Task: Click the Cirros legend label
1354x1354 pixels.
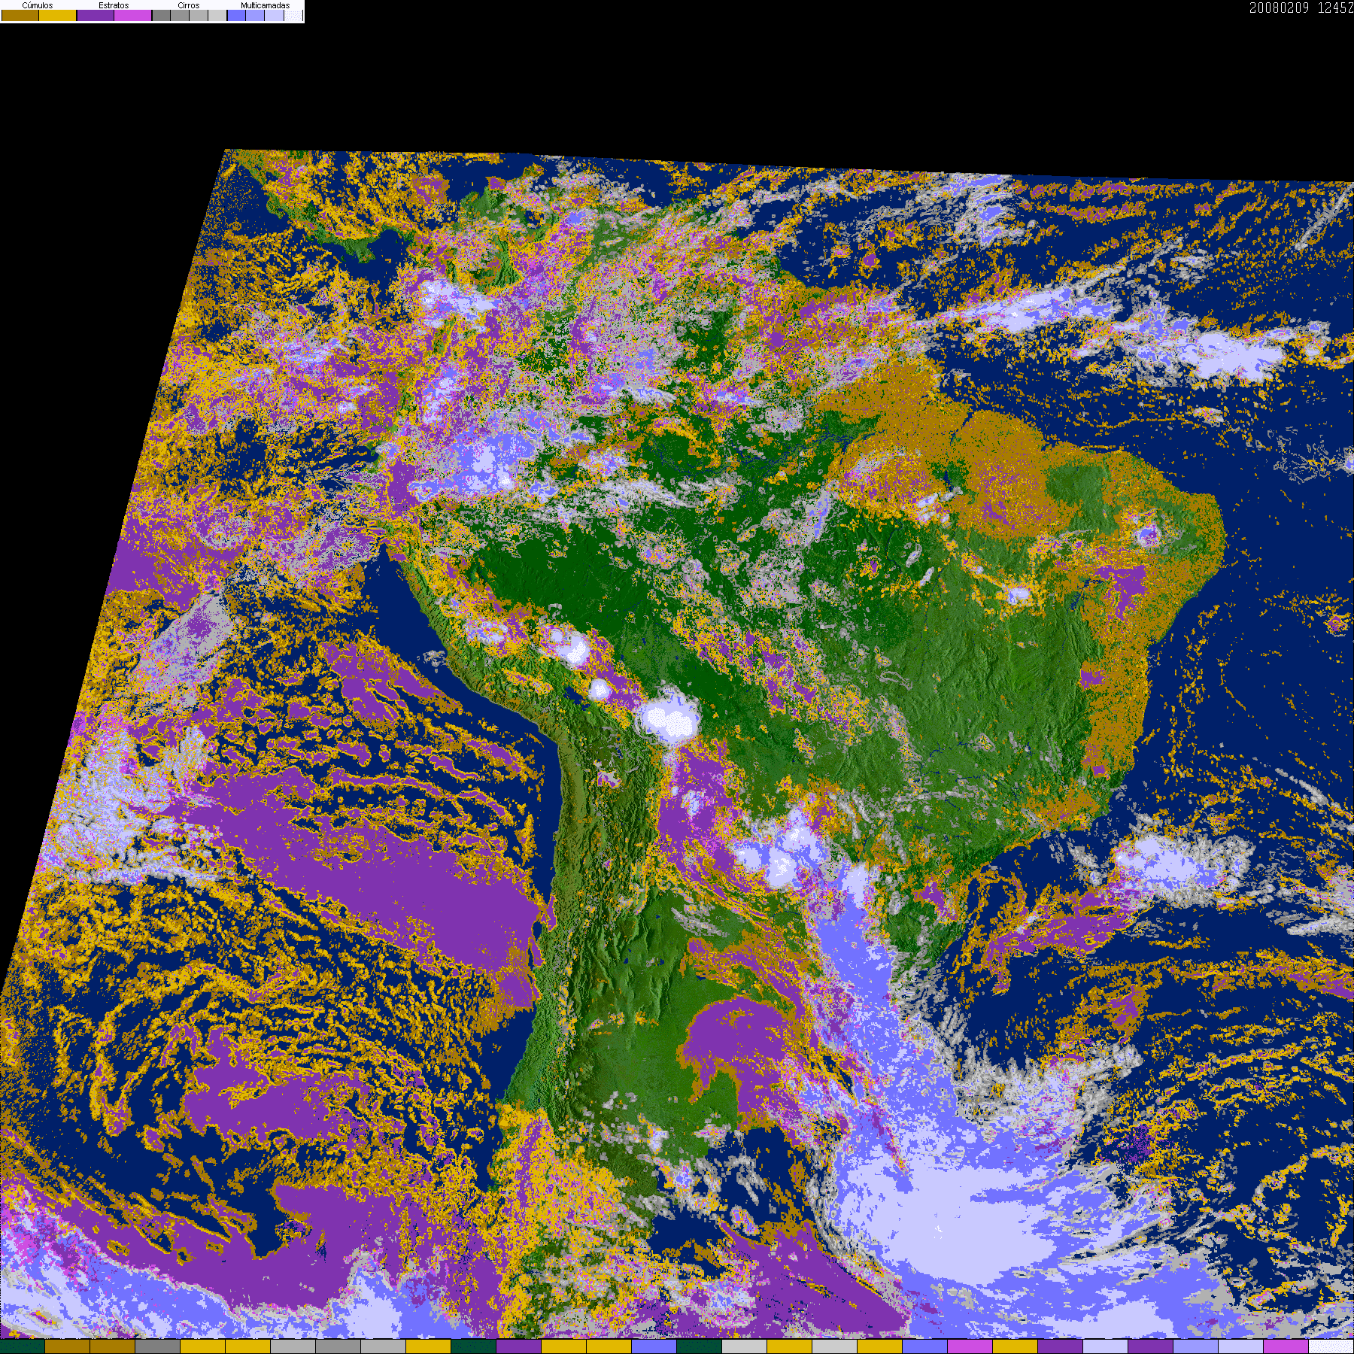Action: pos(188,5)
